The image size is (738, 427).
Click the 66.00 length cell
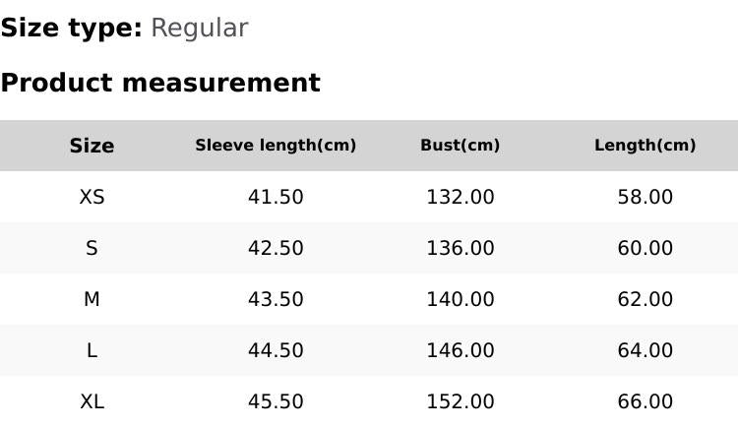pyautogui.click(x=645, y=401)
